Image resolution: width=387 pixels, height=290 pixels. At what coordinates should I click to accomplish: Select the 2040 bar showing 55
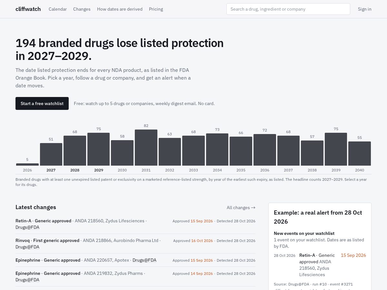[x=360, y=153]
